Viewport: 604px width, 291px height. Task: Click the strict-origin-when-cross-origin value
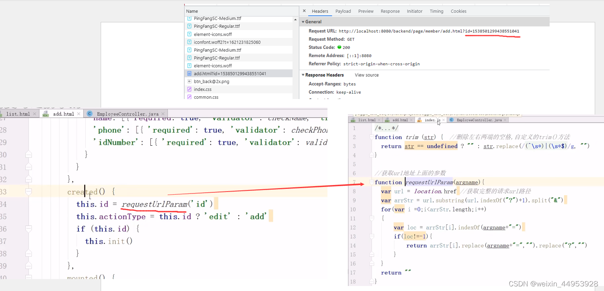(381, 64)
